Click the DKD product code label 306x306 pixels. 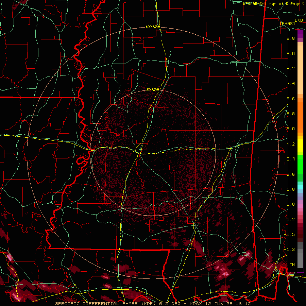pyautogui.click(x=299, y=20)
